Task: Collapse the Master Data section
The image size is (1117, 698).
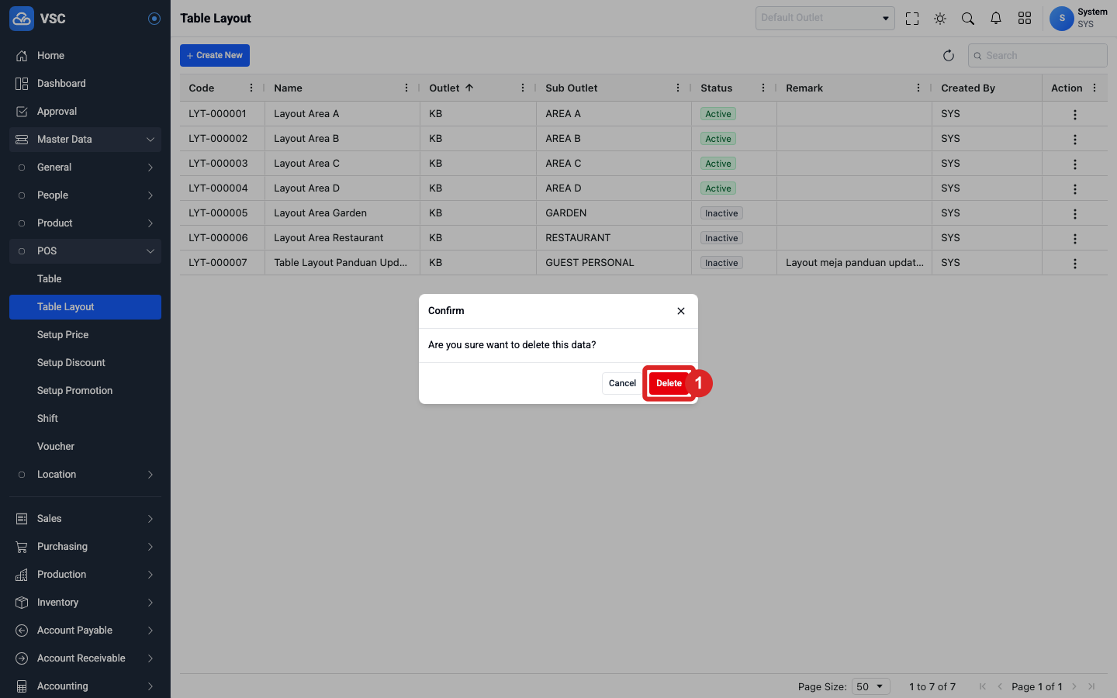Action: [85, 140]
